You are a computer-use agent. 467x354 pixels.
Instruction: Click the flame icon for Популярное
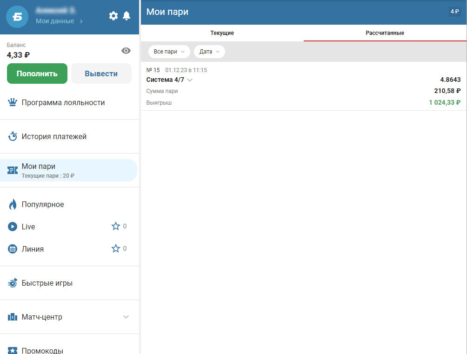(13, 204)
